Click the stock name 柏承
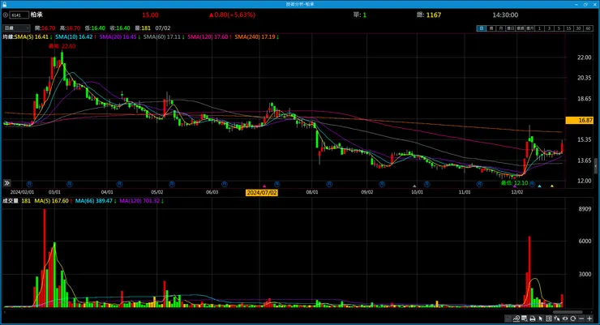 coord(36,15)
